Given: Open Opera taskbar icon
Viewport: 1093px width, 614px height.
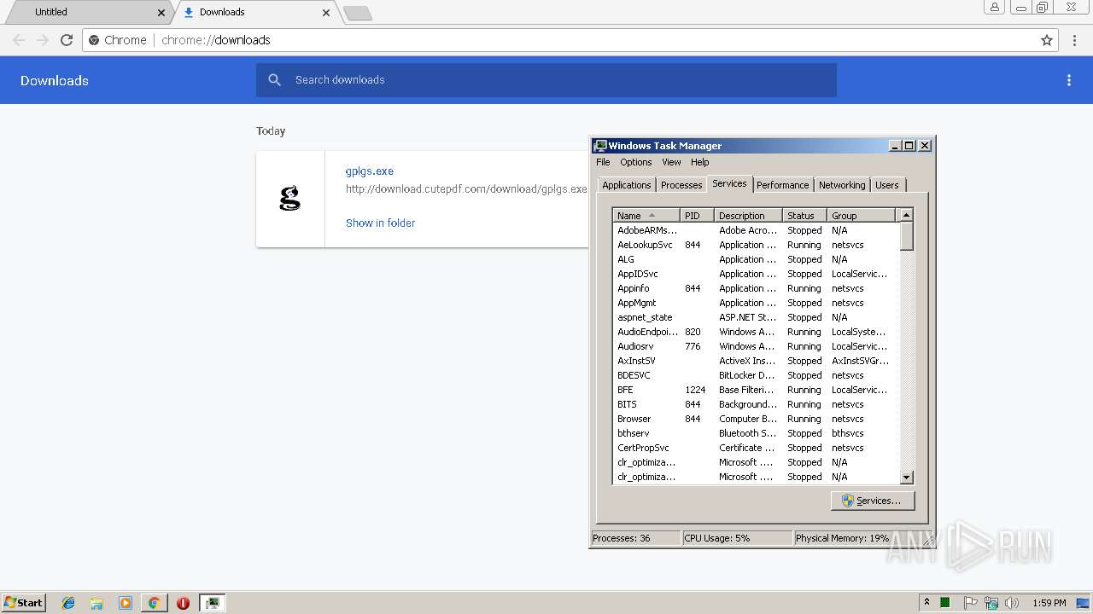Looking at the screenshot, I should [183, 603].
